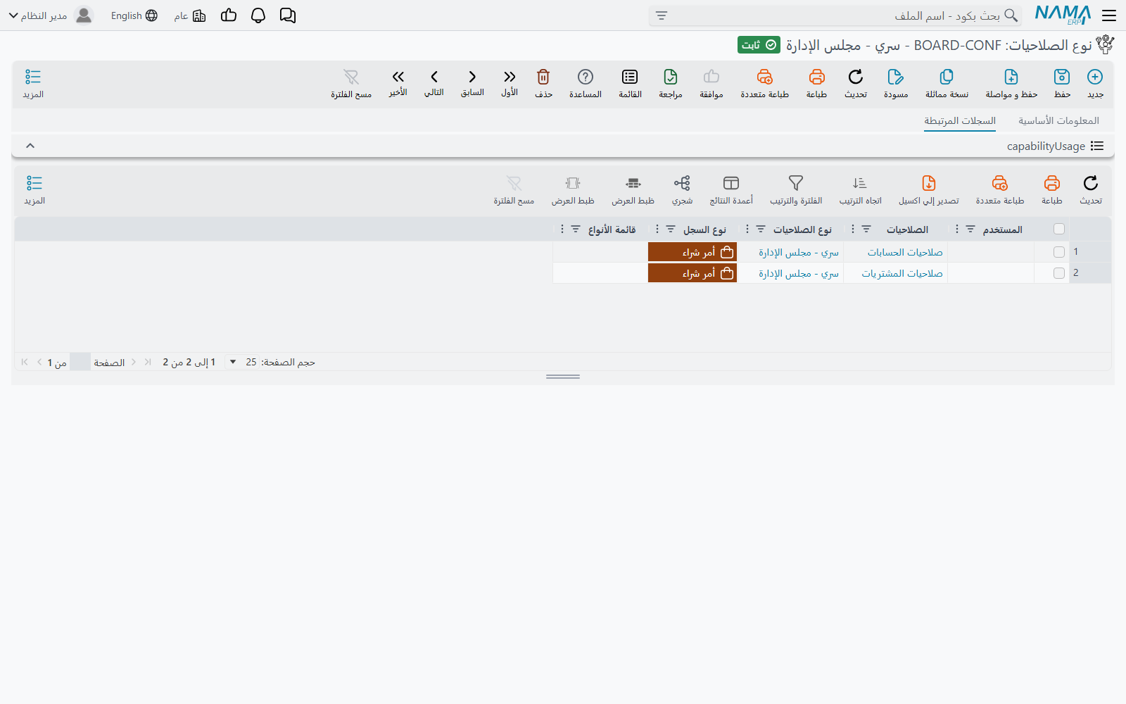Viewport: 1126px width, 704px height.
Task: Open the page size 25 dropdown
Action: pos(241,362)
